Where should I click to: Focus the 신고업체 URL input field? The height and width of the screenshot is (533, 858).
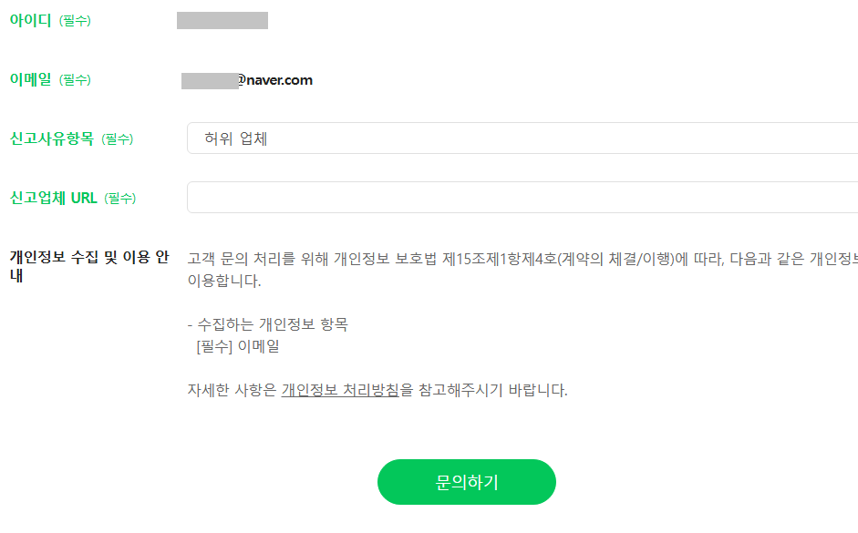(522, 198)
